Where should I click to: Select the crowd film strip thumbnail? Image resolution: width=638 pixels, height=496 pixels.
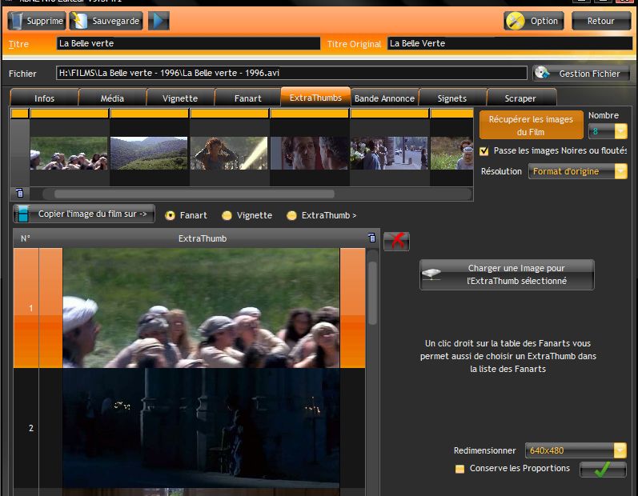pyautogui.click(x=69, y=153)
